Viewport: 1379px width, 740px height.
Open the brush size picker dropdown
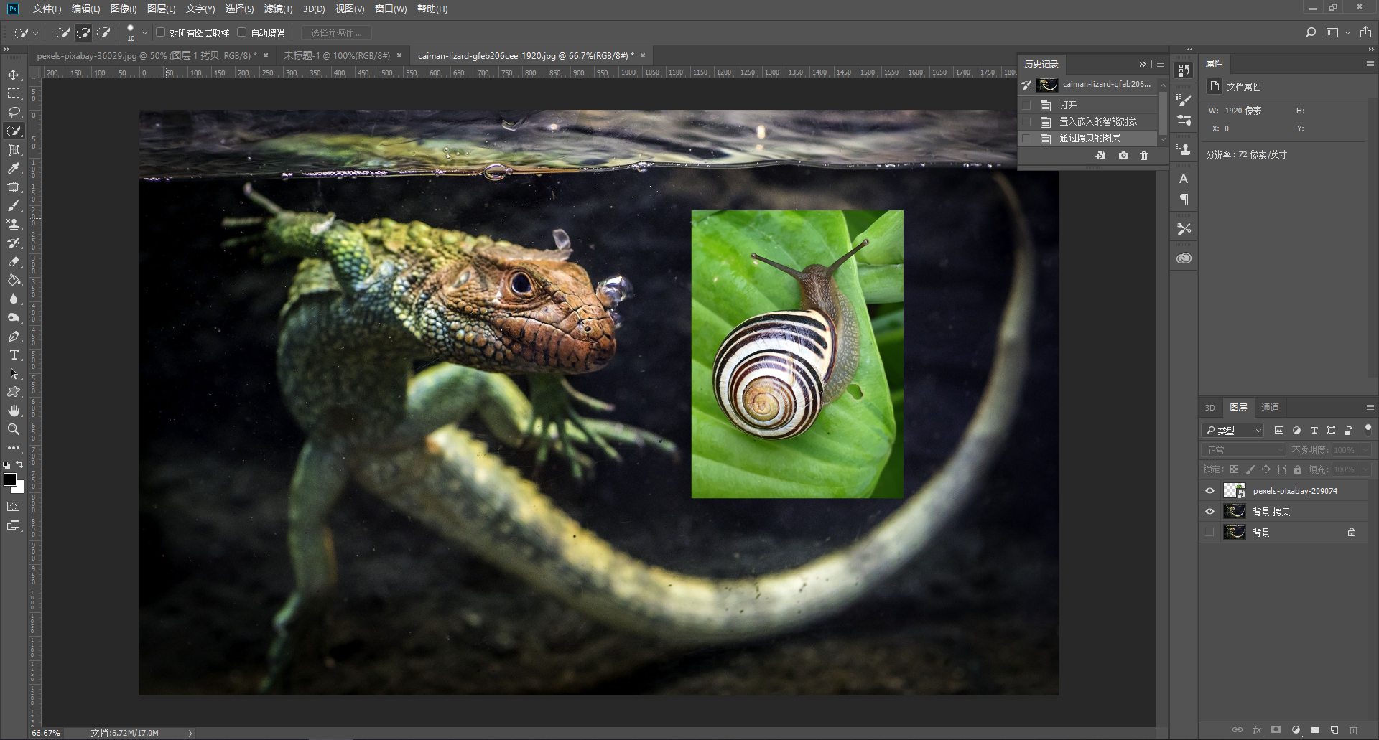(144, 32)
